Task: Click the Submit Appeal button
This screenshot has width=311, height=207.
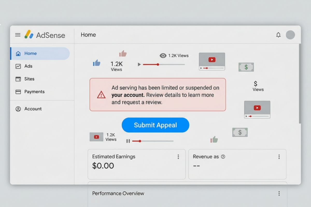Action: (x=155, y=125)
